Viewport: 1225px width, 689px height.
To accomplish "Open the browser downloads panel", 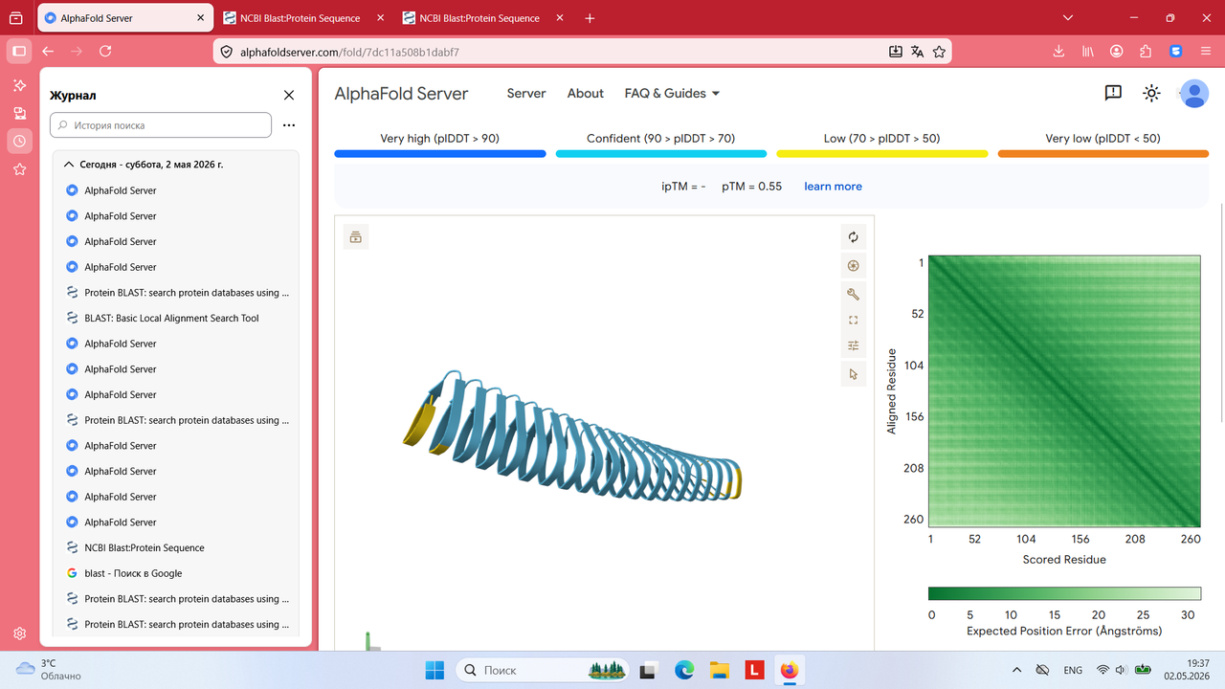I will 1059,52.
